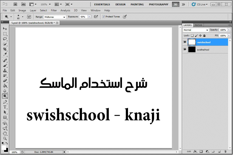Hide the bottom black swishschool layer
233x155 pixels.
pyautogui.click(x=185, y=49)
